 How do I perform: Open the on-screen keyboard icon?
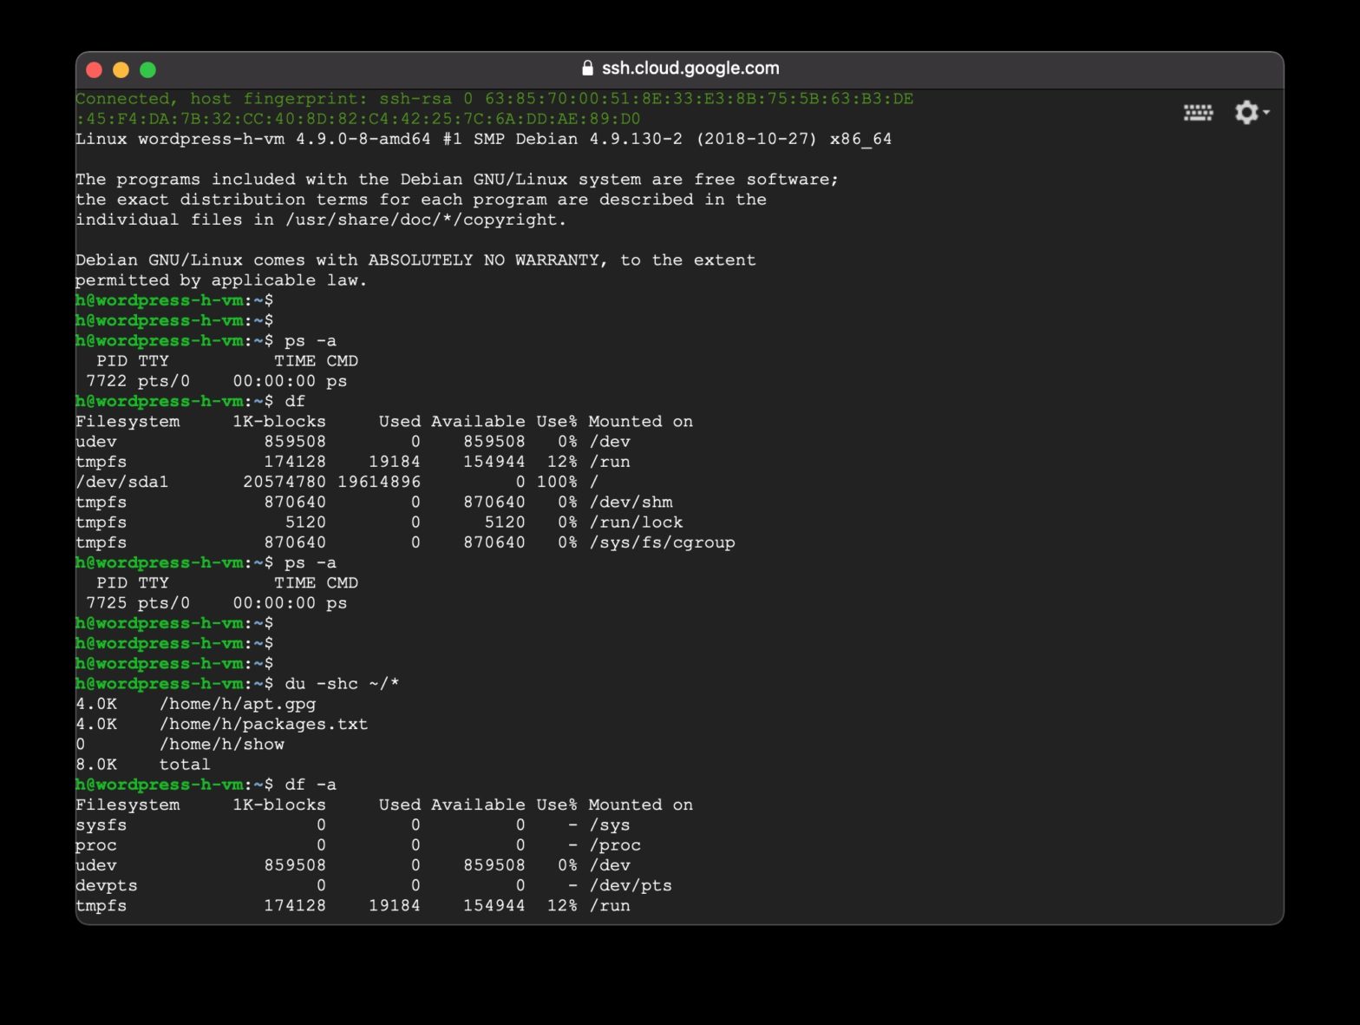coord(1198,113)
